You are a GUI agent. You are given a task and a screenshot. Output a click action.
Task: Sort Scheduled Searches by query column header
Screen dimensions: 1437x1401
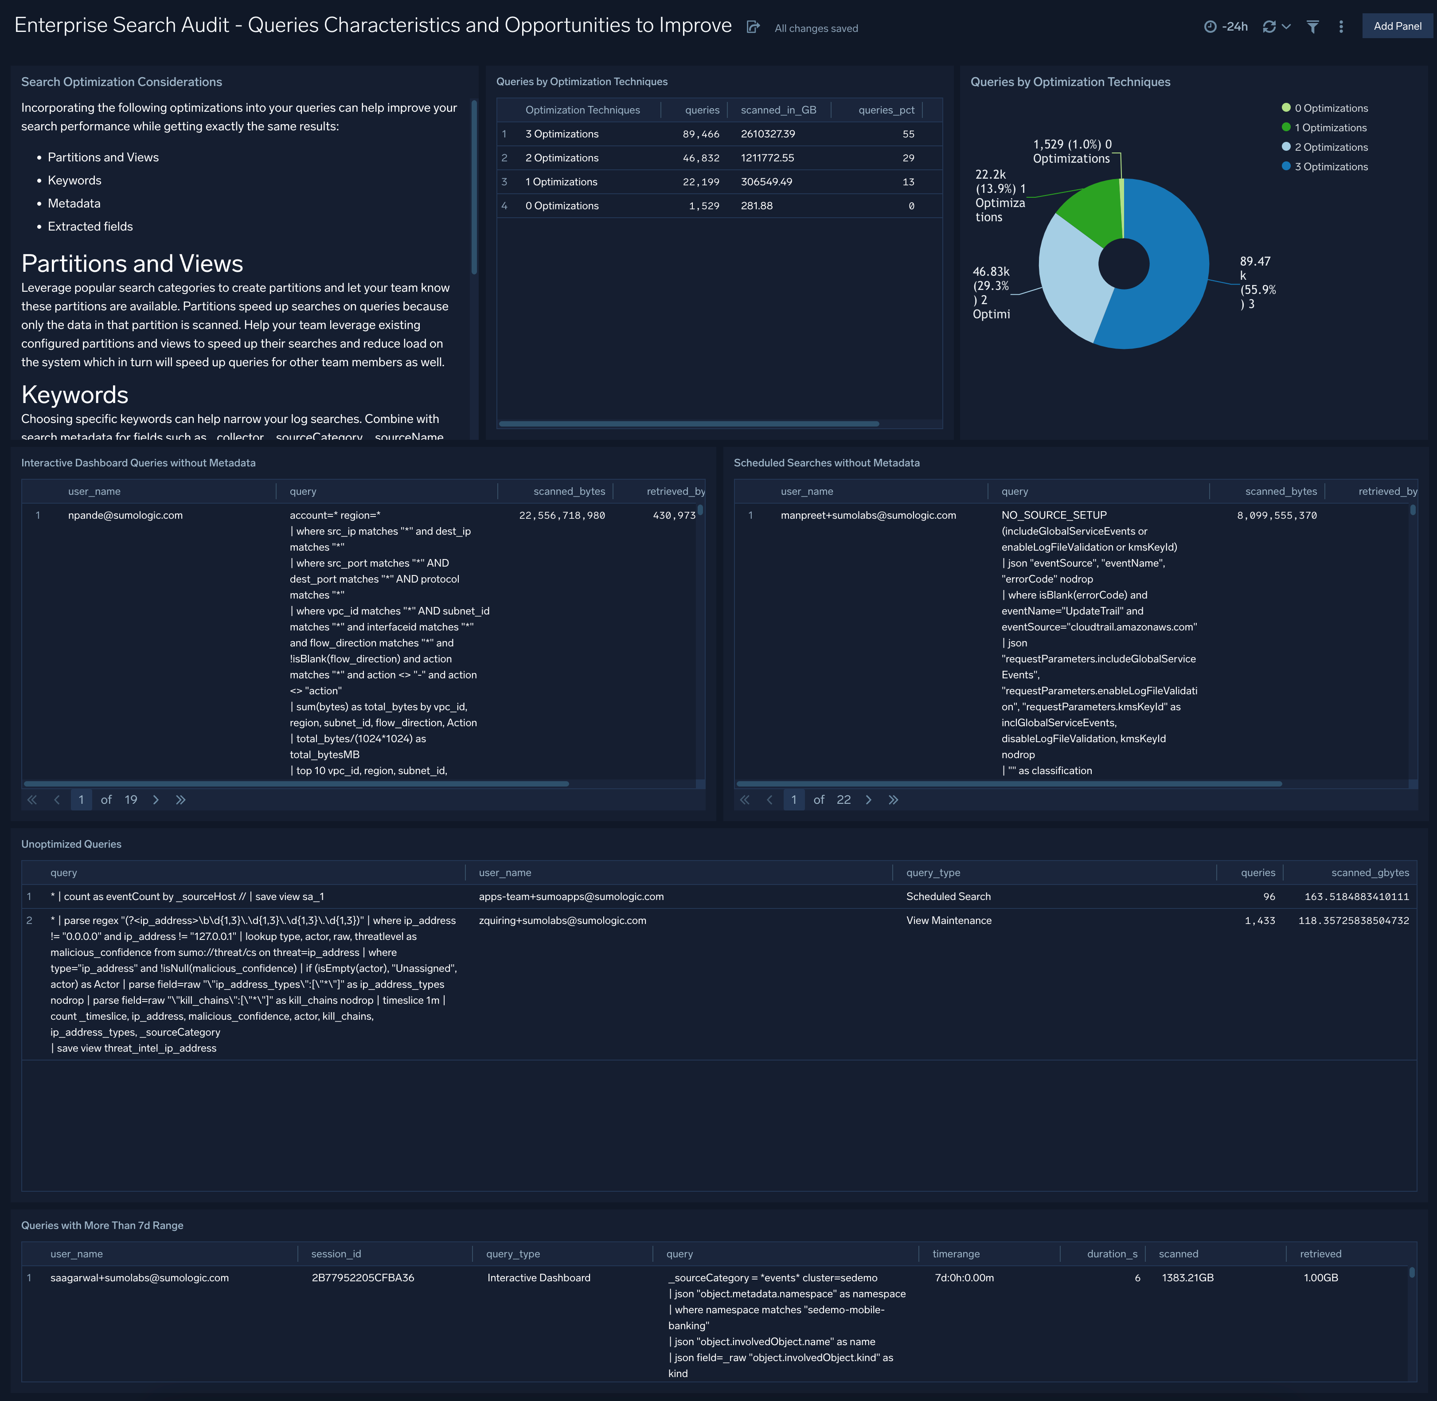1015,492
